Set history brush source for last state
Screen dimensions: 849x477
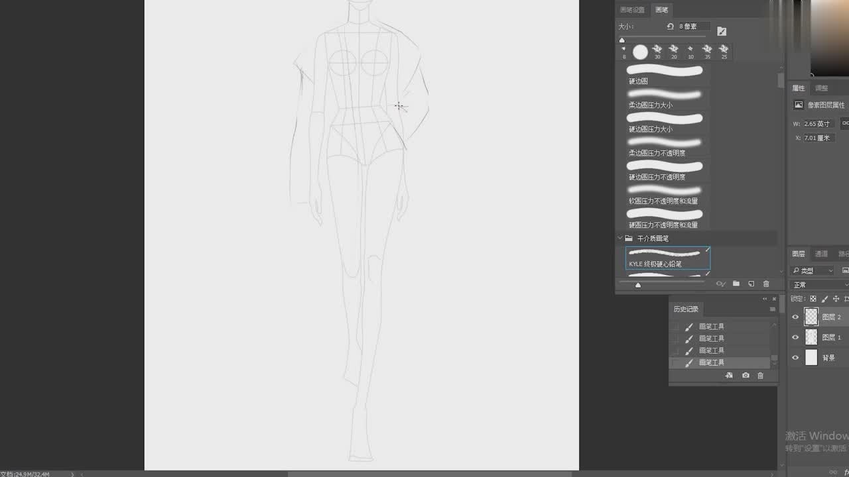(x=675, y=362)
